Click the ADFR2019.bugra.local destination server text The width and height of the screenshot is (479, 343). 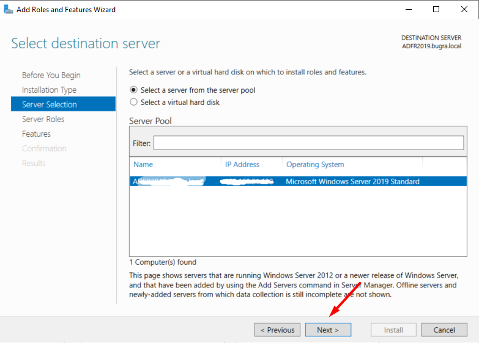click(x=431, y=46)
